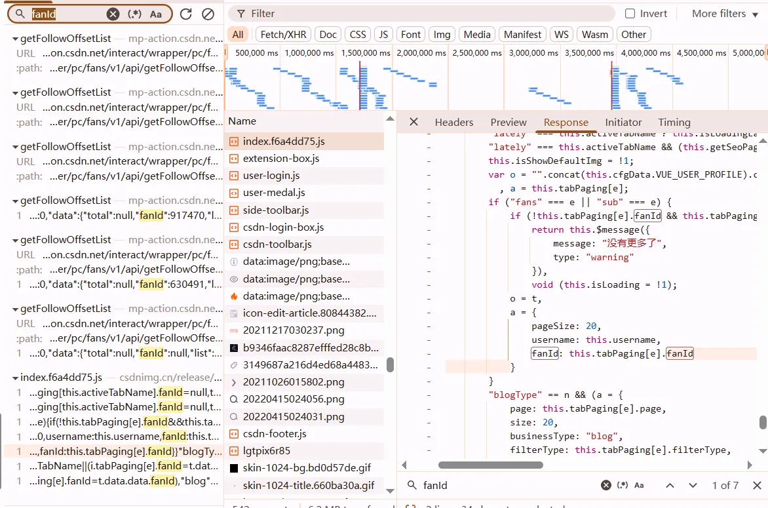Open the Initiator tab
This screenshot has height=508, width=768.
click(x=623, y=123)
